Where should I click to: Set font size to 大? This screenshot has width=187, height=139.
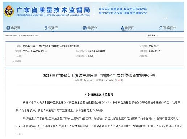pyautogui.click(x=116, y=80)
